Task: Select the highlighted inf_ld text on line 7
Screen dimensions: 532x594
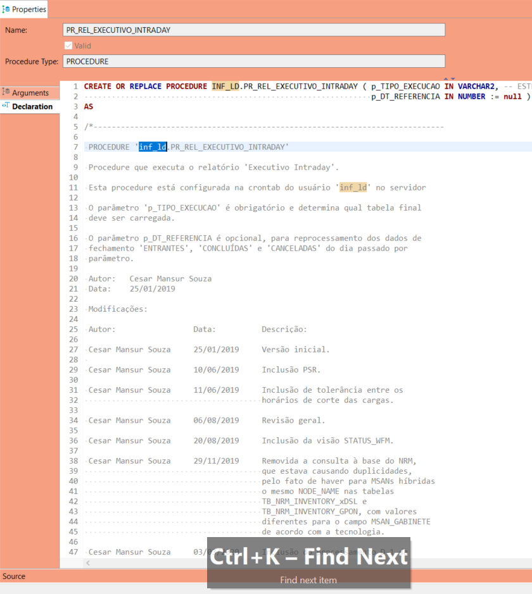Action: (x=151, y=147)
